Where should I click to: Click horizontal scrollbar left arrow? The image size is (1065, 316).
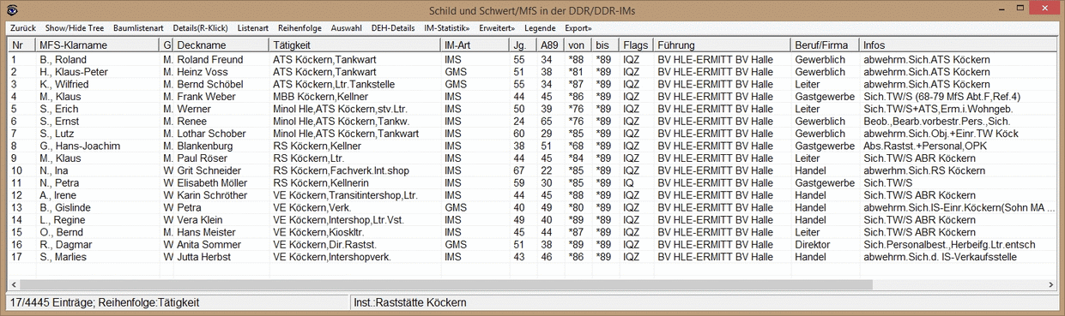coord(15,284)
